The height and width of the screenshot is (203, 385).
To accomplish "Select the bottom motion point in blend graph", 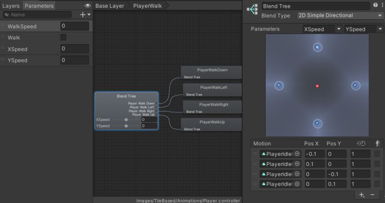I will 318,123.
